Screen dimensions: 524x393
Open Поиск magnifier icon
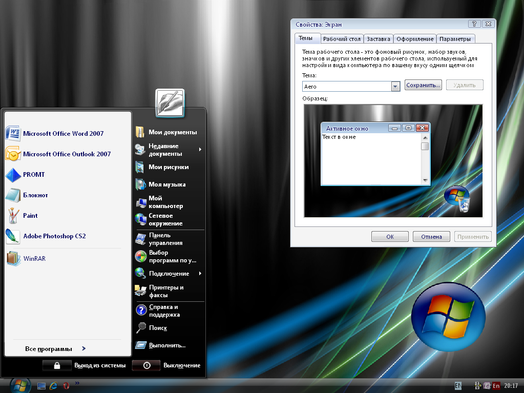[x=141, y=328]
